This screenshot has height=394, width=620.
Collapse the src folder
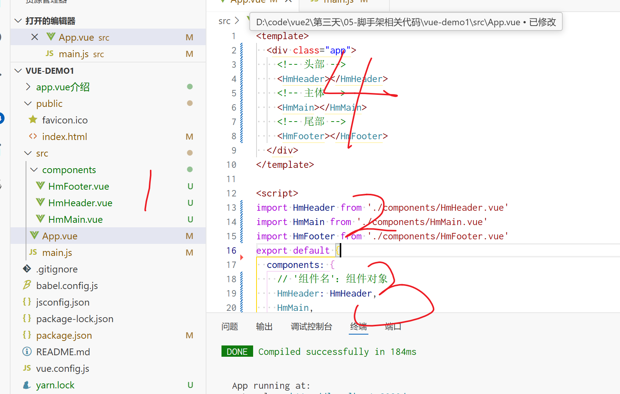click(x=28, y=153)
